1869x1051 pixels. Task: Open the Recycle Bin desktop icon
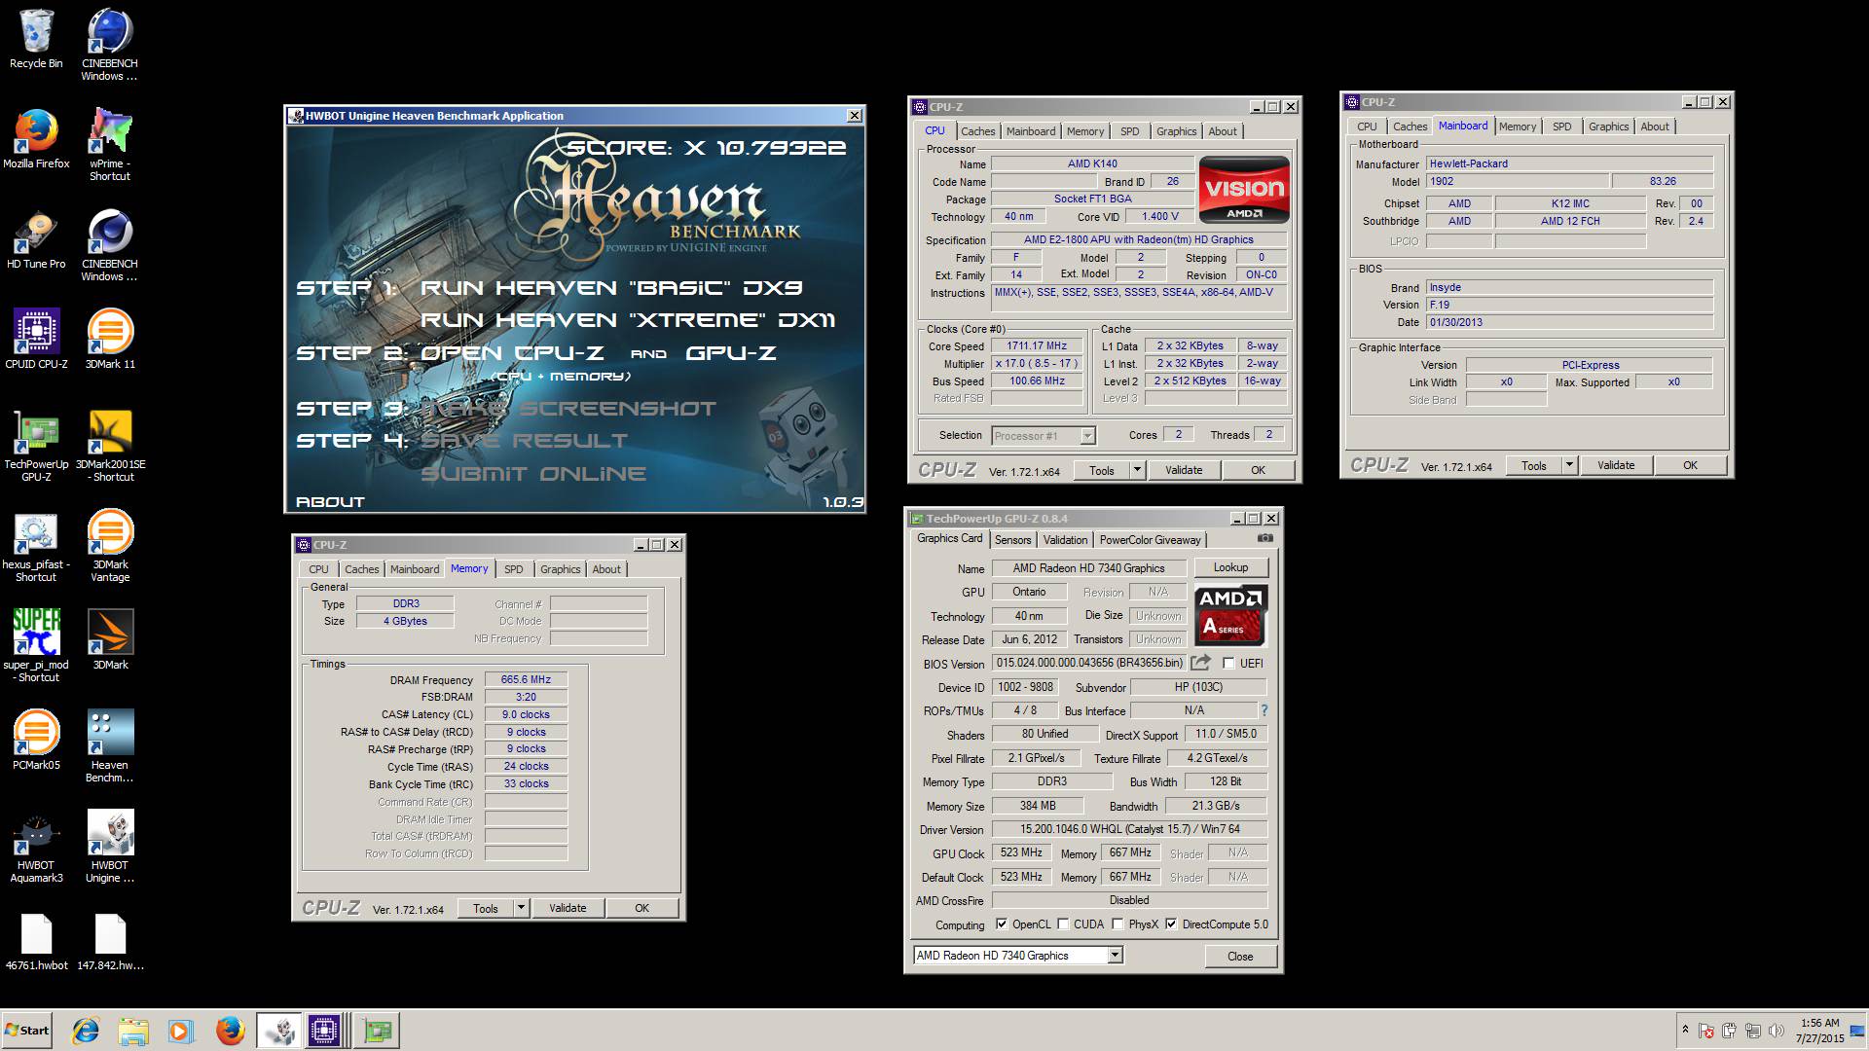click(36, 39)
